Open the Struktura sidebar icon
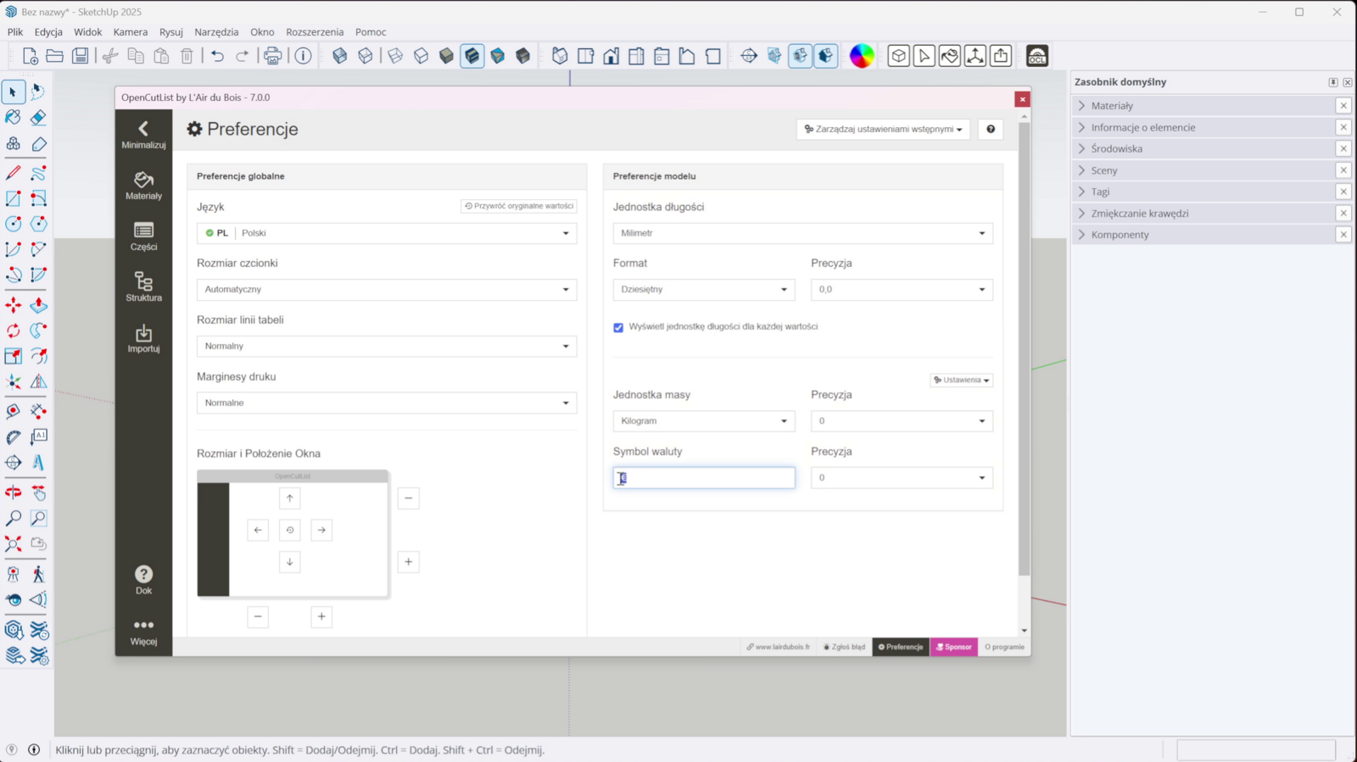The width and height of the screenshot is (1357, 762). [x=143, y=287]
